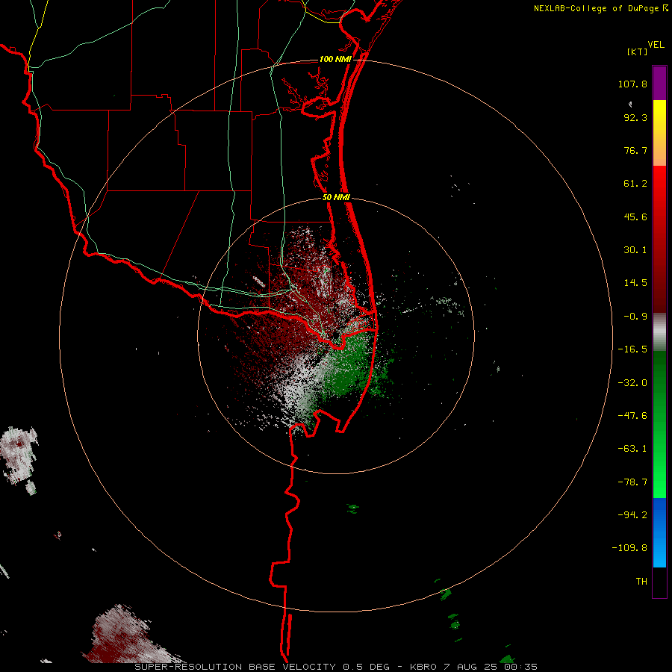Click the -109.8 legend value
This screenshot has width=672, height=672.
(629, 548)
